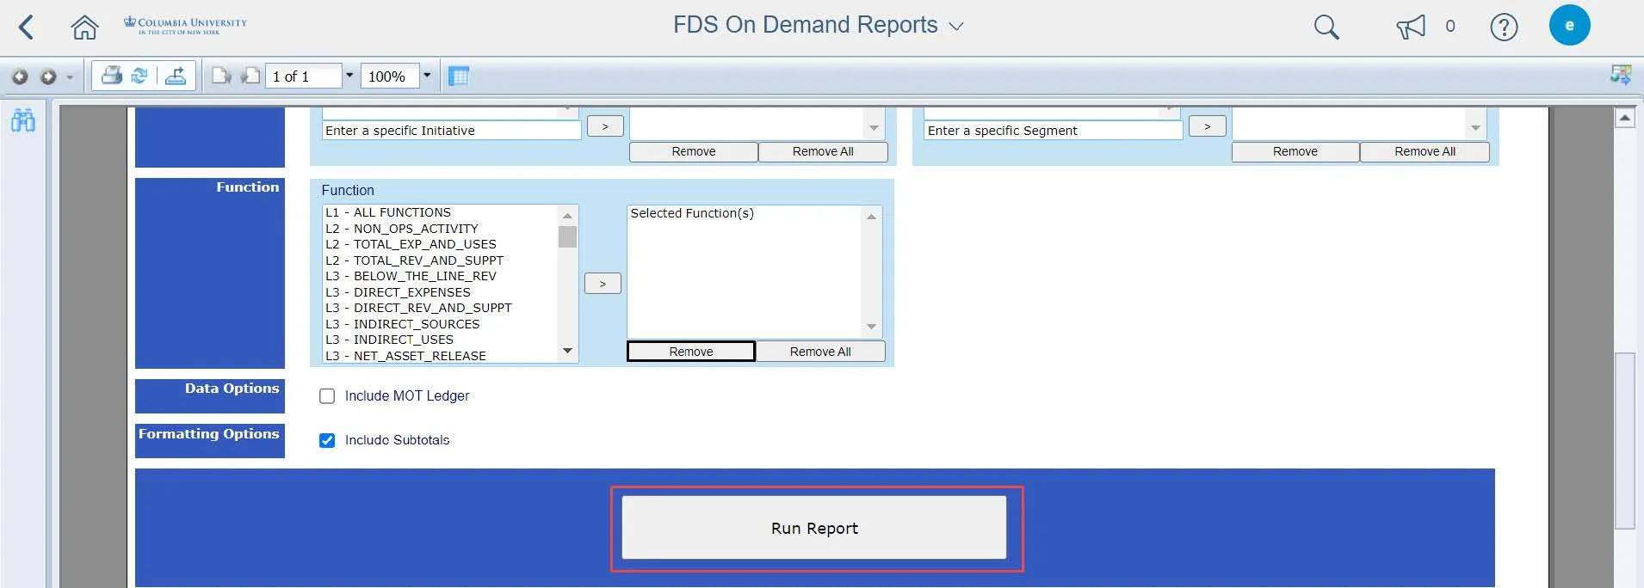Go to next page icon
The width and height of the screenshot is (1644, 588).
(x=222, y=76)
